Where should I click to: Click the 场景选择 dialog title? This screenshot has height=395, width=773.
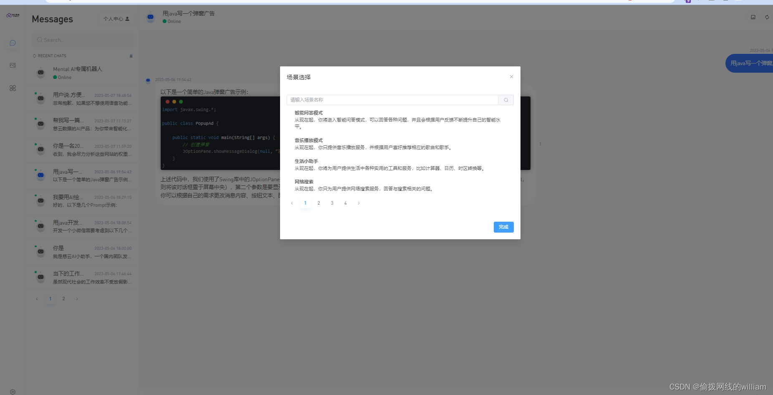point(299,77)
